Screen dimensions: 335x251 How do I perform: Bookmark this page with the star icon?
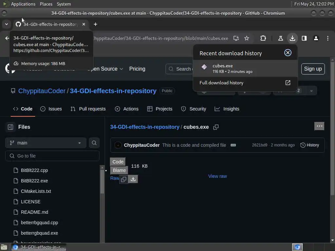(247, 39)
